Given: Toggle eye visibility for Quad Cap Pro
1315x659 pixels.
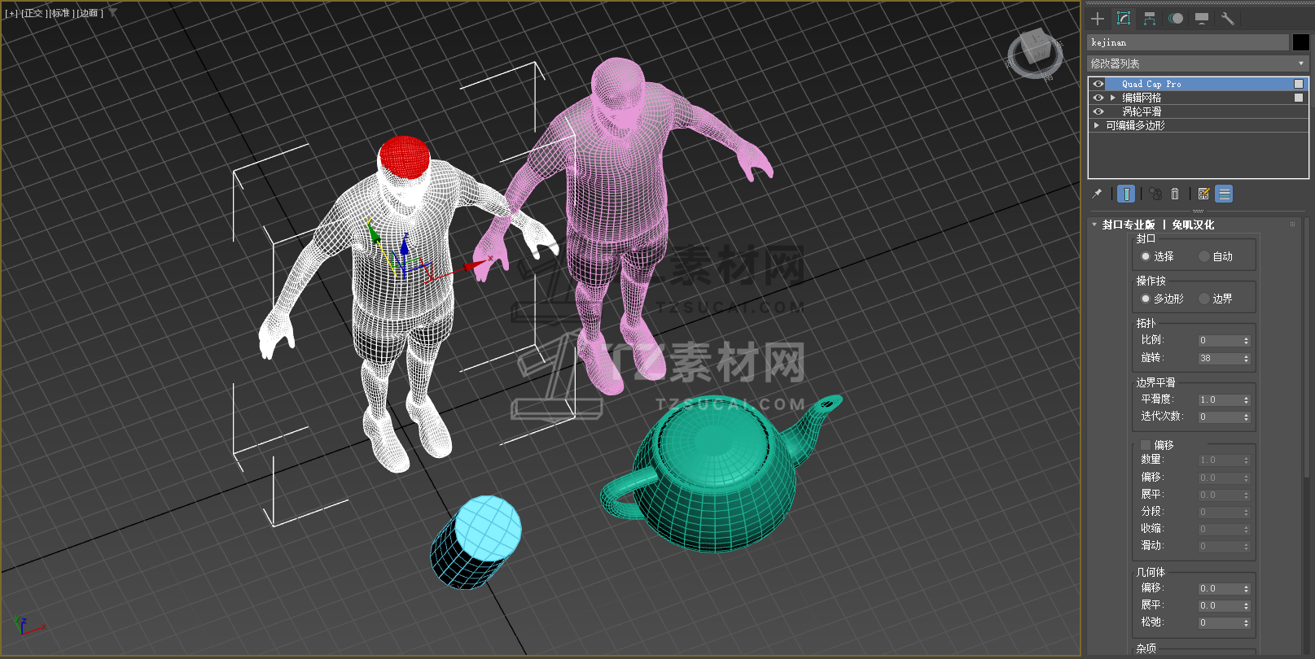Looking at the screenshot, I should [x=1098, y=84].
